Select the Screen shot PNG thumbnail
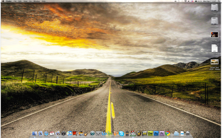The width and height of the screenshot is (222, 138). 214,62
